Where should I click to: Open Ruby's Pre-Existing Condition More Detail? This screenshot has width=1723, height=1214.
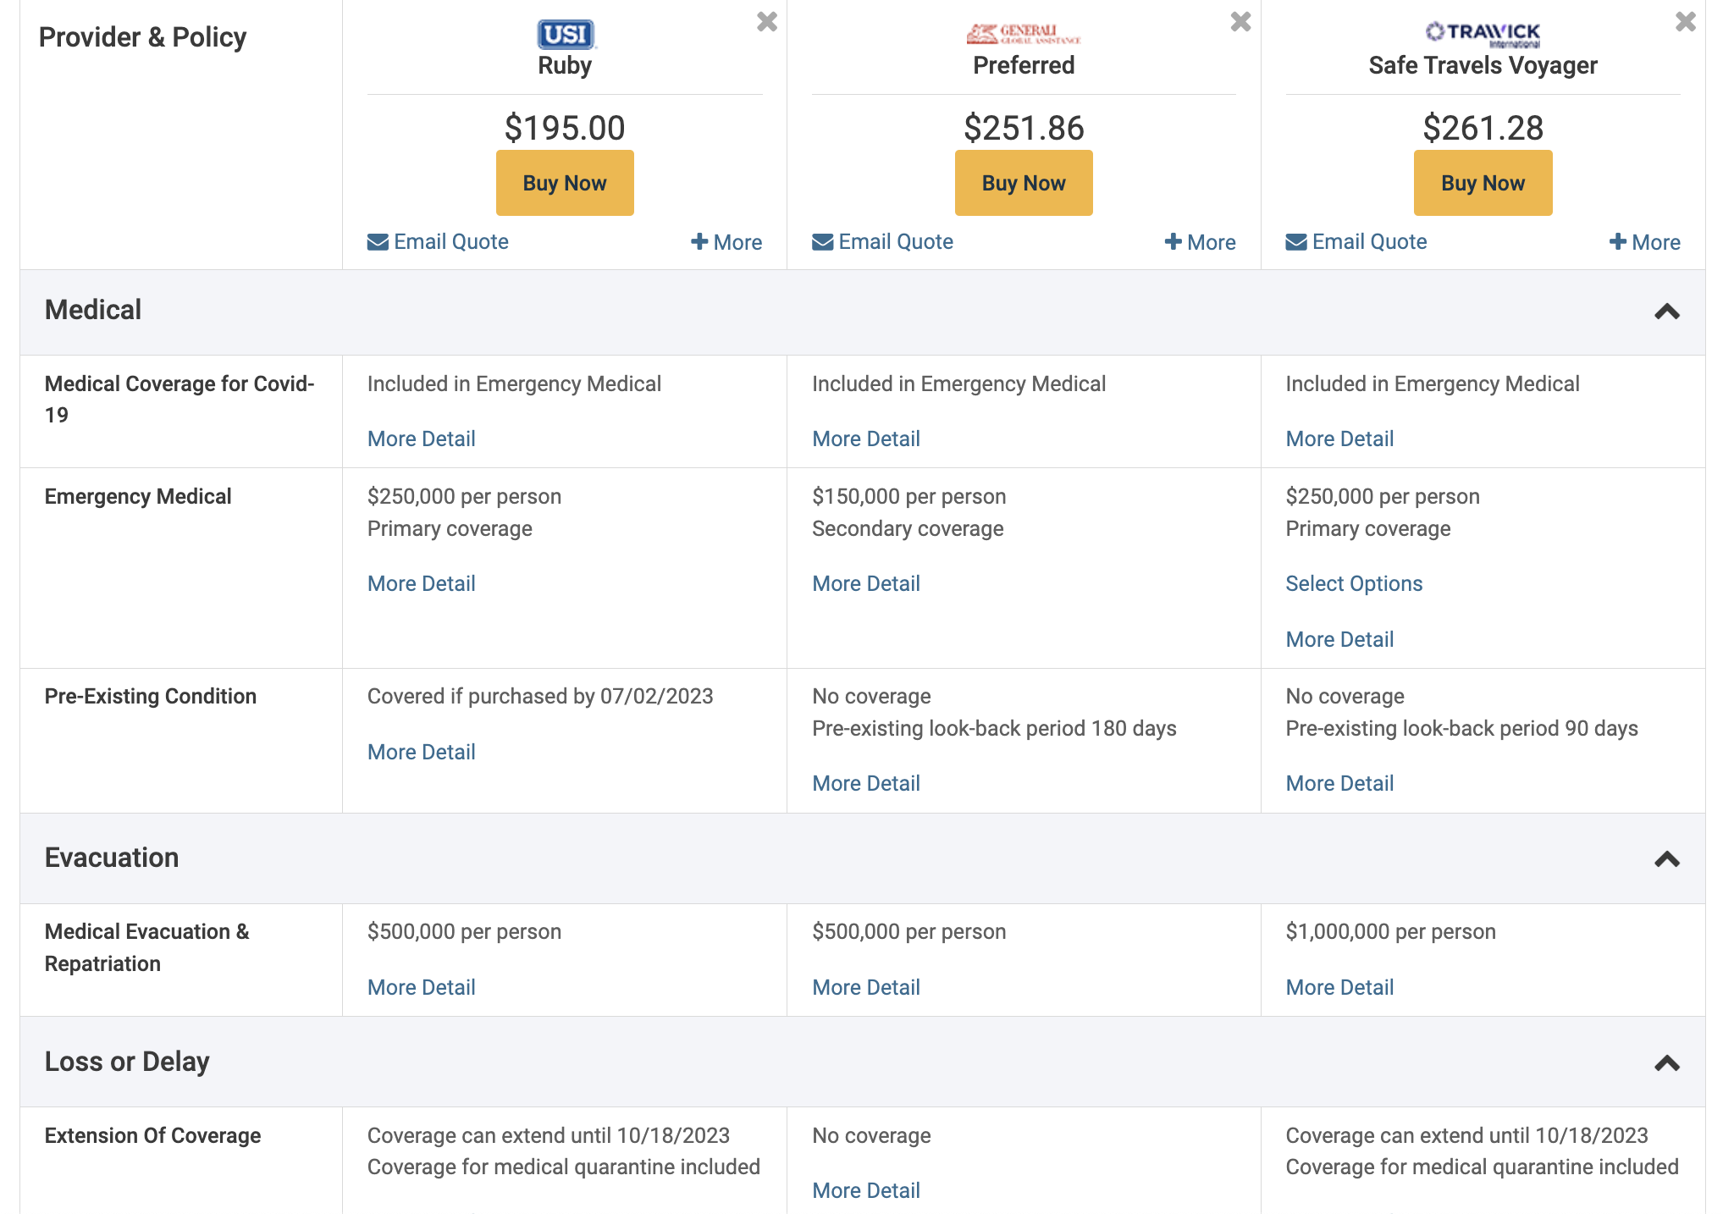(421, 752)
